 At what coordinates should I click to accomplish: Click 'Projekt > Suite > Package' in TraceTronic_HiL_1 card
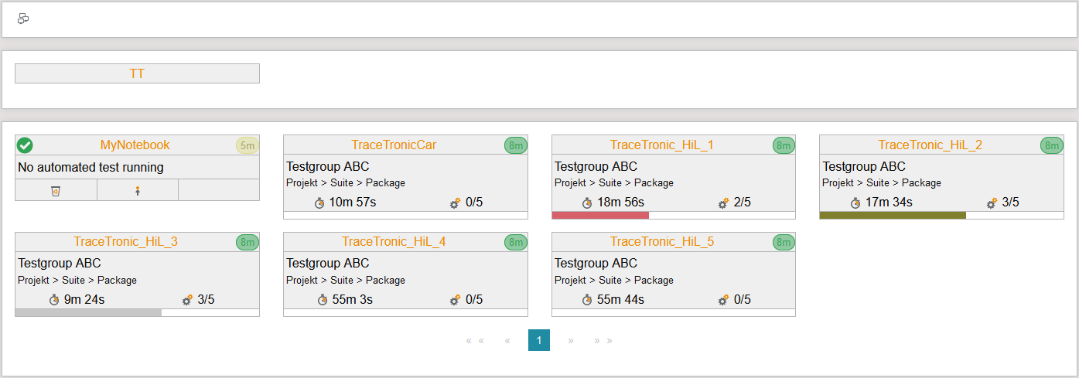tap(614, 183)
